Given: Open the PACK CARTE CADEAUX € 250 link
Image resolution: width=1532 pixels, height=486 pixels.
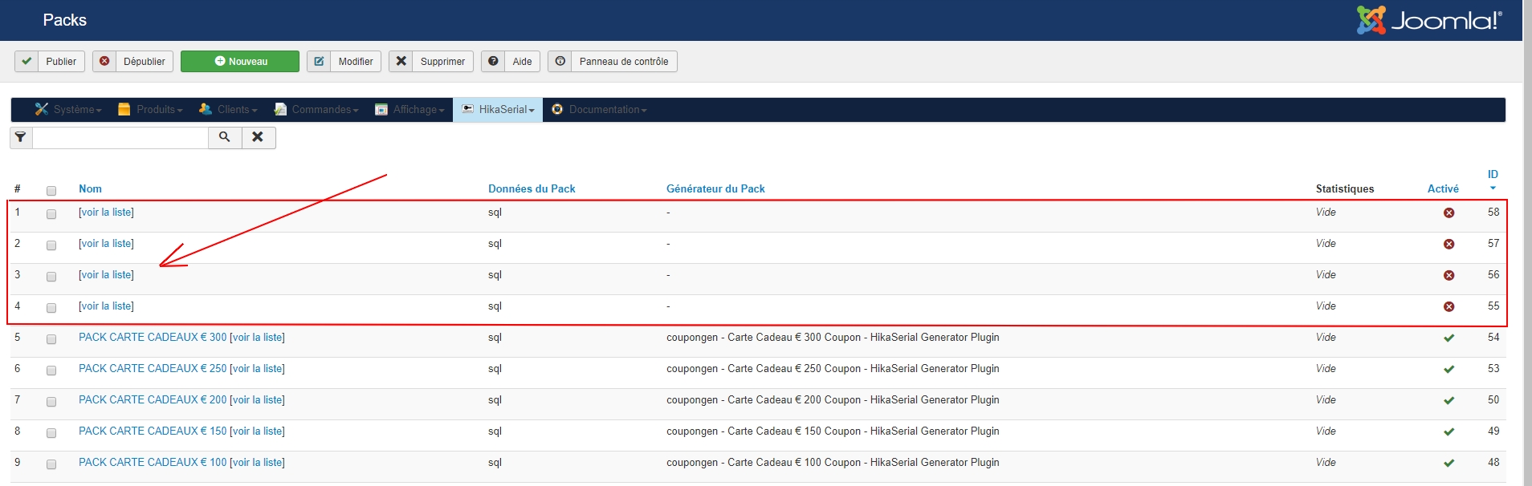Looking at the screenshot, I should coord(153,369).
